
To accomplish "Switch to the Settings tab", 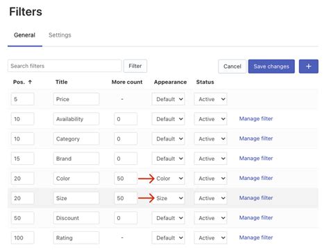I will pyautogui.click(x=60, y=35).
